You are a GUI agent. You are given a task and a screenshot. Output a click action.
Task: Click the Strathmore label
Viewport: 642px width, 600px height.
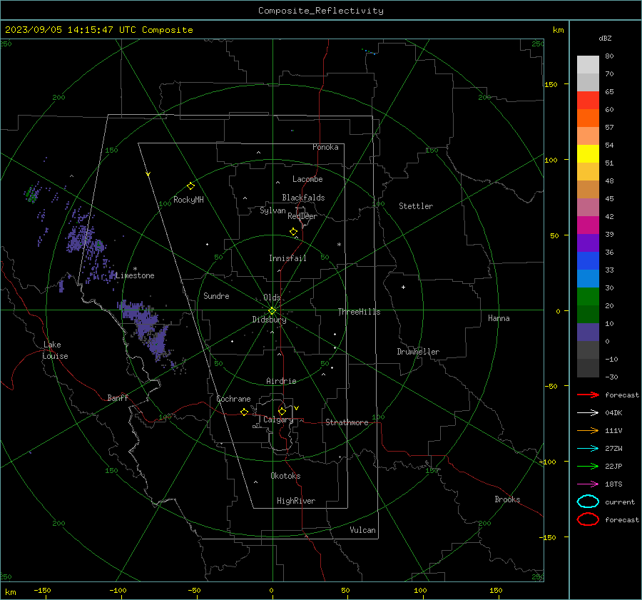tap(347, 422)
